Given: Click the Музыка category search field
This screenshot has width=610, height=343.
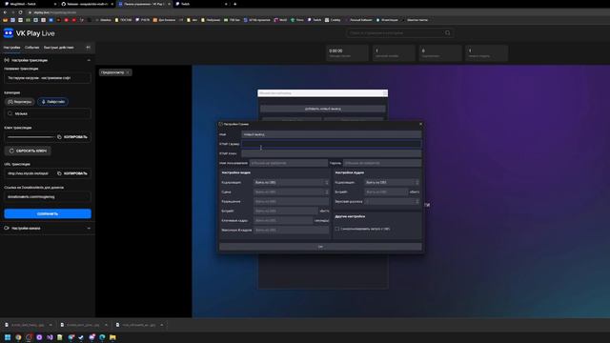Looking at the screenshot, I should (x=48, y=114).
